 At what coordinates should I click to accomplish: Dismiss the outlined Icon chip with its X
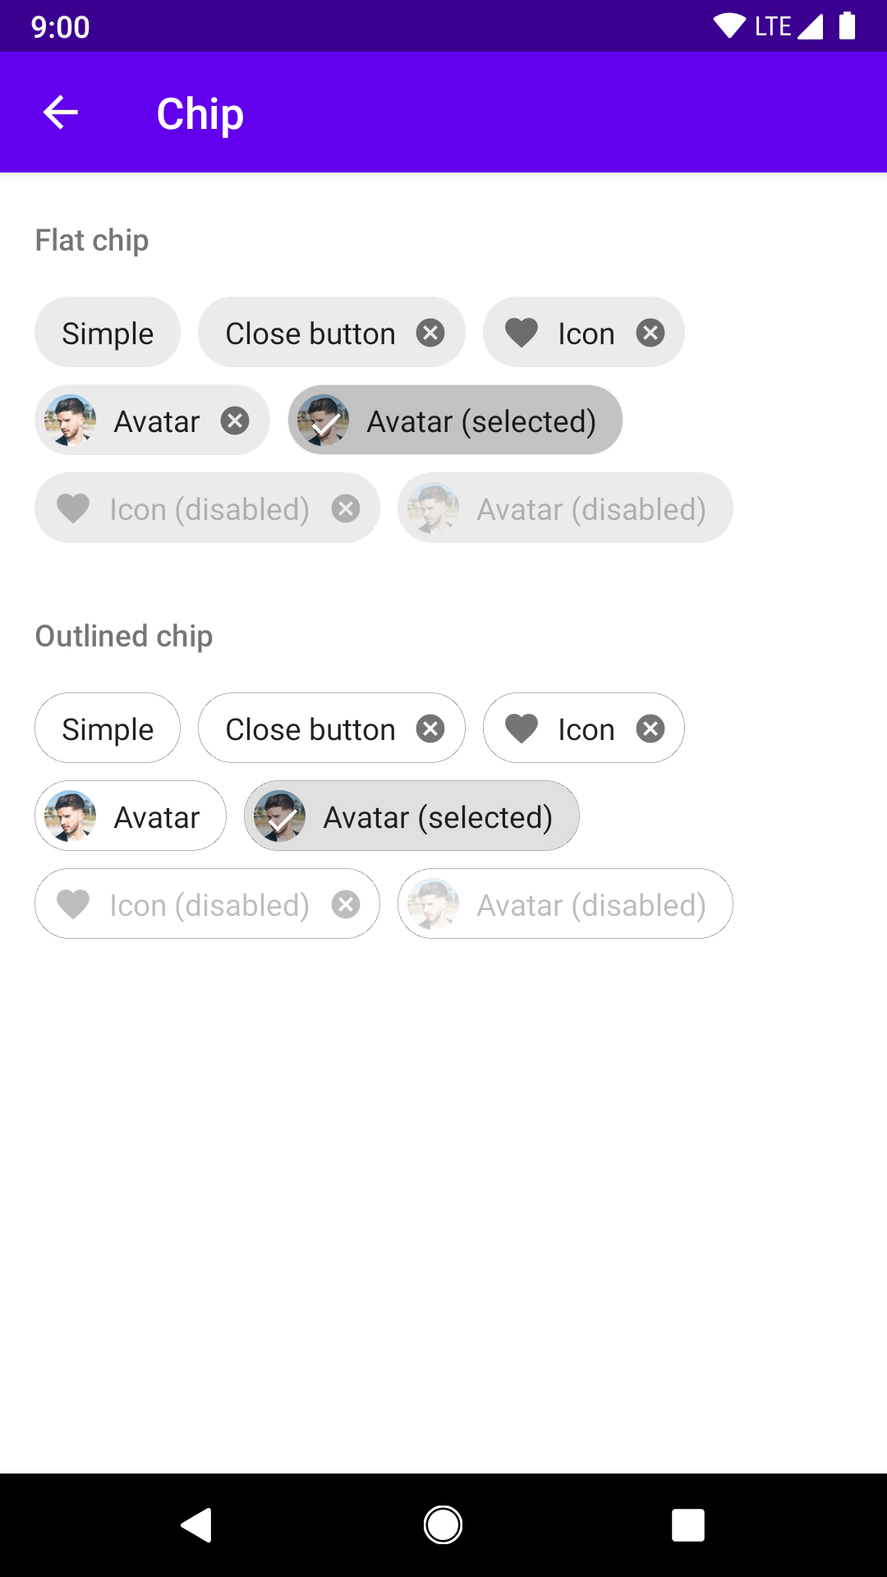tap(650, 729)
